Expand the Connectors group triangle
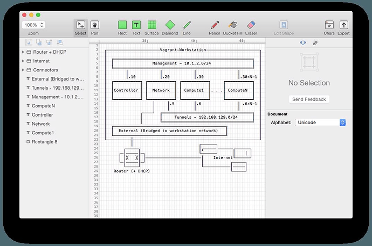 coord(23,70)
